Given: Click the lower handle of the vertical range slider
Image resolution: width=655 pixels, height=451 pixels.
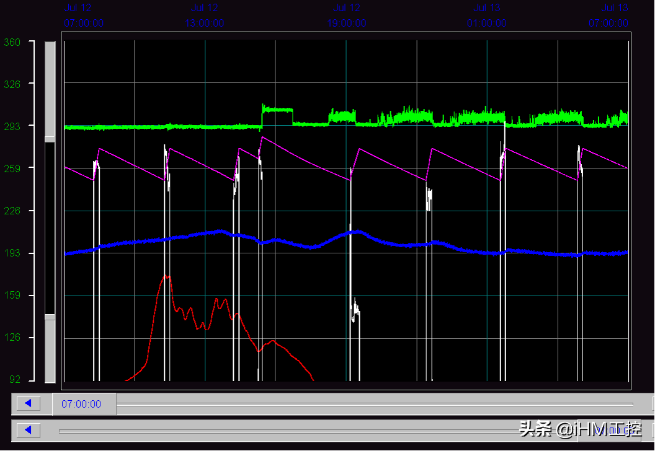Looking at the screenshot, I should (50, 317).
